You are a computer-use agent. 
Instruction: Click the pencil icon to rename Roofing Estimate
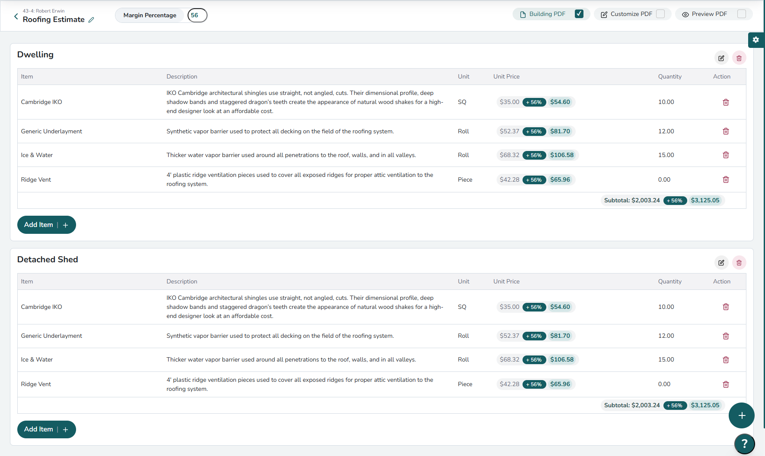[91, 20]
